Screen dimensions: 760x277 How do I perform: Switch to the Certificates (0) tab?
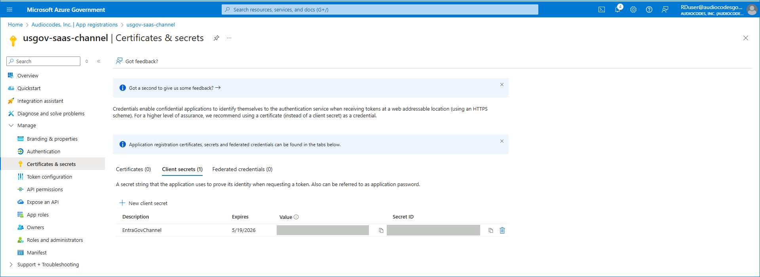[x=133, y=169]
